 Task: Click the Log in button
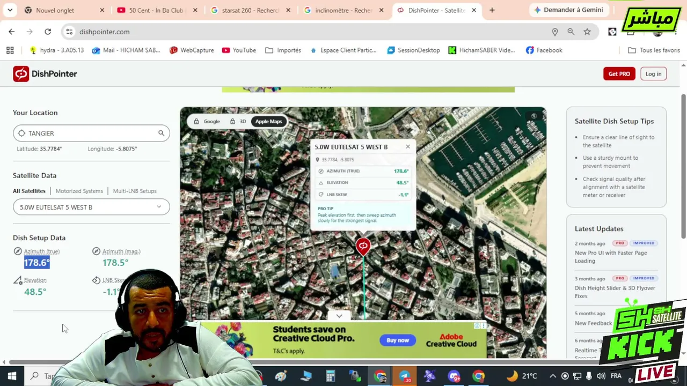click(653, 73)
